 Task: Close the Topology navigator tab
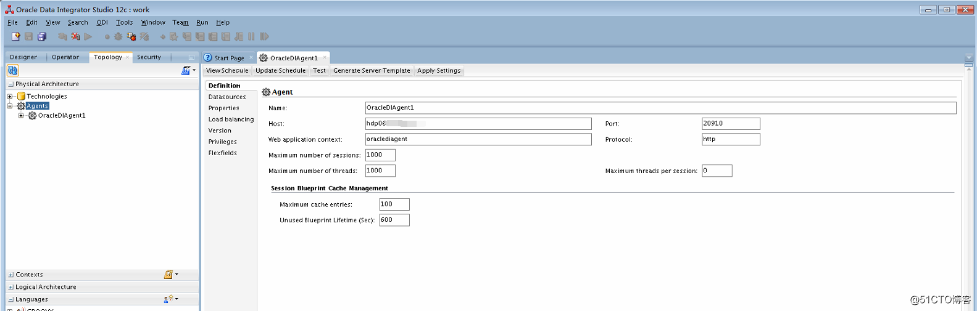pyautogui.click(x=128, y=57)
